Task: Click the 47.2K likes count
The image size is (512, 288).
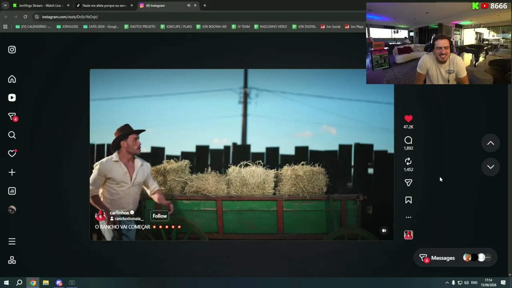Action: (408, 127)
